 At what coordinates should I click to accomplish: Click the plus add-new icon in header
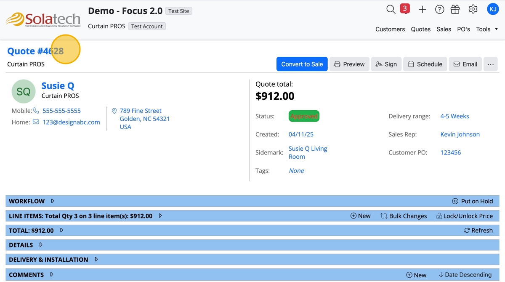click(x=423, y=9)
